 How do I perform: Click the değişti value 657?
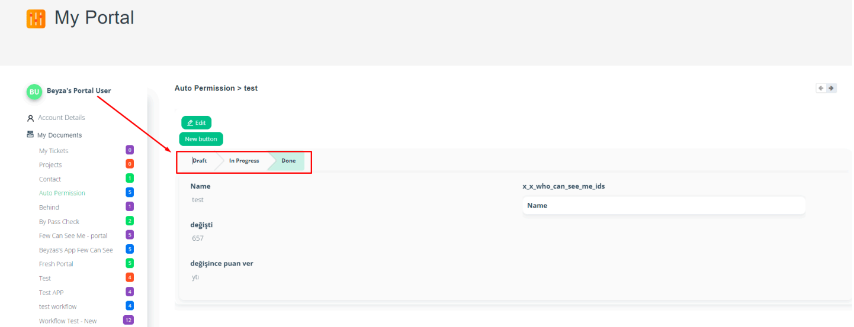coord(198,238)
